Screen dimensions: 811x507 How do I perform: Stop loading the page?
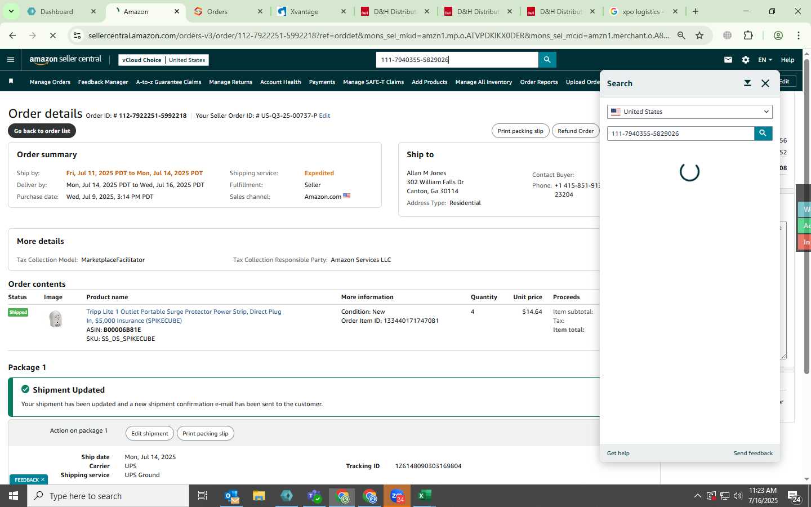click(52, 35)
